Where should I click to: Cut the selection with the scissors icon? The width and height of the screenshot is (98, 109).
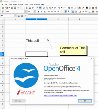click(x=44, y=8)
